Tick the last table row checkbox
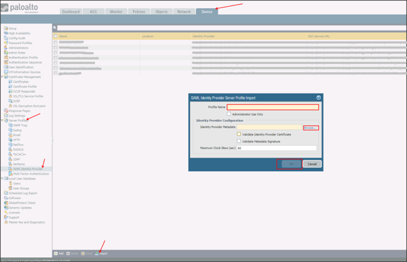This screenshot has height=262, width=407. [x=56, y=73]
